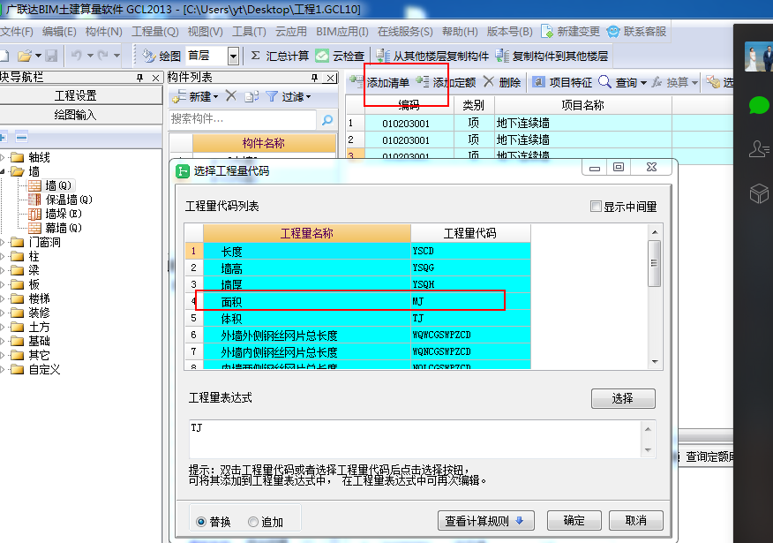Click the save disk icon
The height and width of the screenshot is (543, 773).
click(x=51, y=56)
